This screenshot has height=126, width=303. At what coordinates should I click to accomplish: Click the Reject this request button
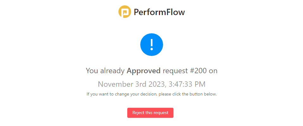click(150, 113)
